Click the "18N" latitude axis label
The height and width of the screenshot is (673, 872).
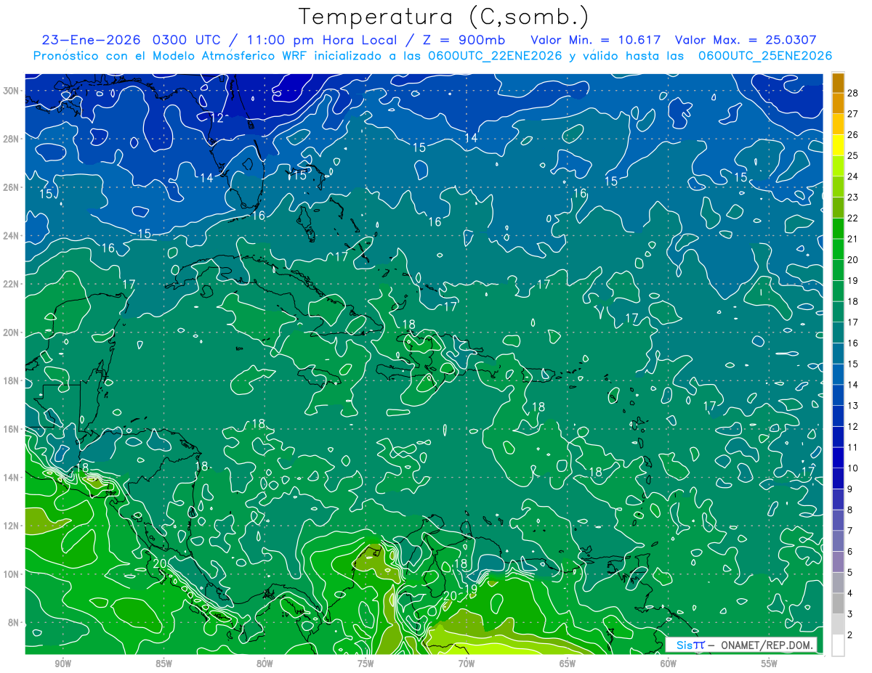tap(12, 381)
